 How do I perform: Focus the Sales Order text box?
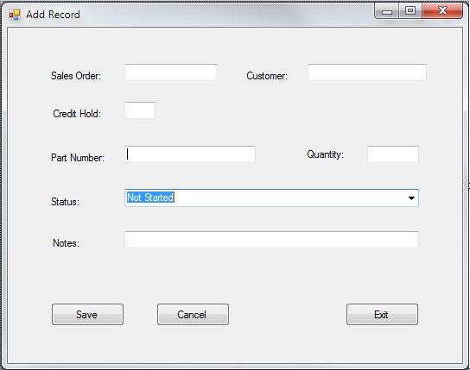[171, 72]
